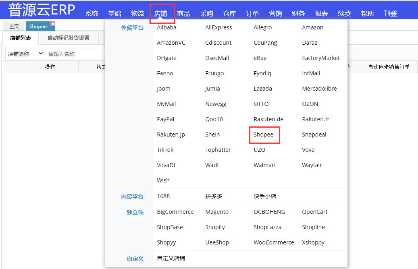Viewport: 418px width, 269px height.
Task: Choose PayPal platform
Action: [165, 119]
